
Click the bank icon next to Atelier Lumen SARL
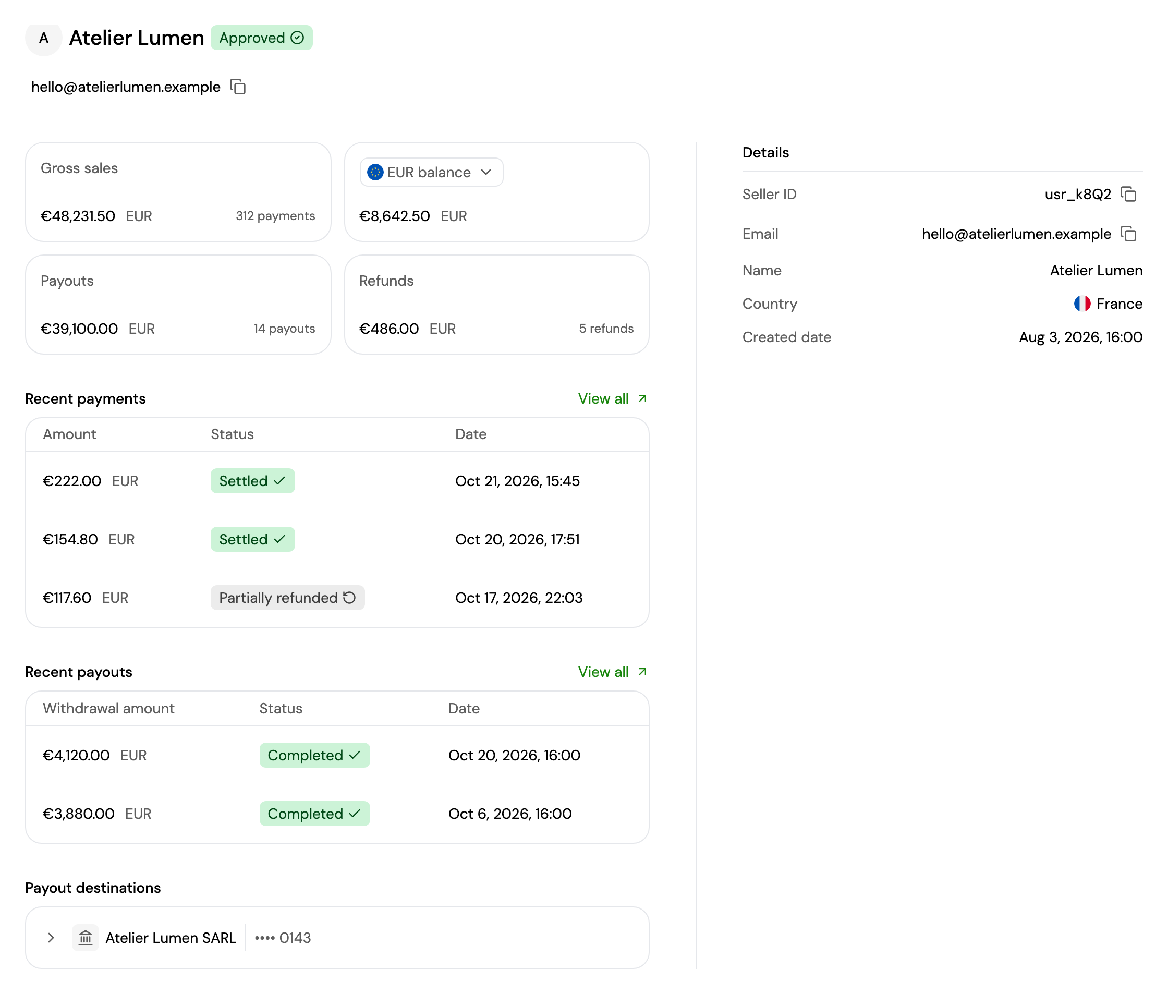click(86, 938)
